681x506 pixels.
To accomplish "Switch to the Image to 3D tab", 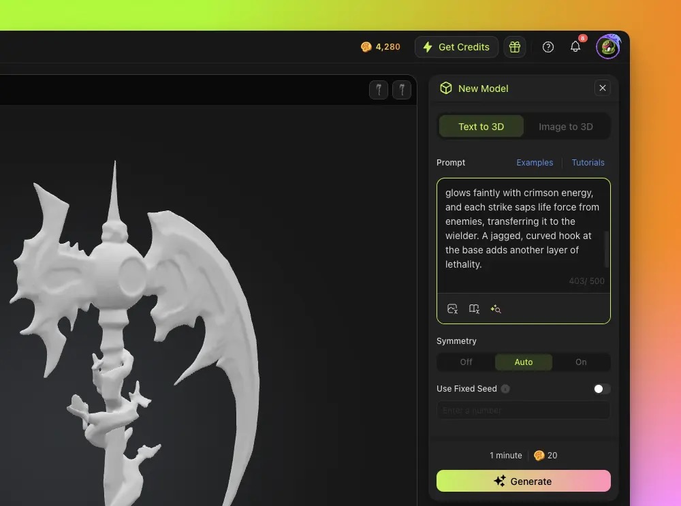I will coord(565,126).
